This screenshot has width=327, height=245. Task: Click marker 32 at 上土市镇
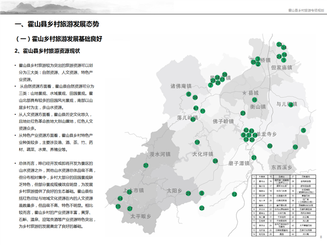point(129,192)
